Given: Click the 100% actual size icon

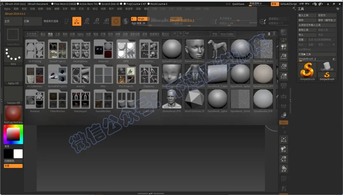Looking at the screenshot, I should click(x=284, y=66).
